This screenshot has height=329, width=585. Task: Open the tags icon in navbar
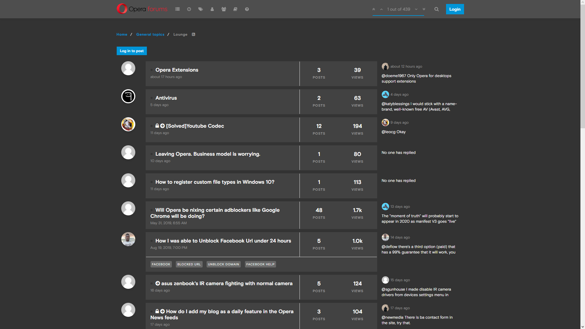tap(200, 9)
